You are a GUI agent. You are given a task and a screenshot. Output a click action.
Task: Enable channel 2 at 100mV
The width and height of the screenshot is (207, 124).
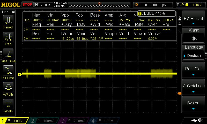click(44, 121)
